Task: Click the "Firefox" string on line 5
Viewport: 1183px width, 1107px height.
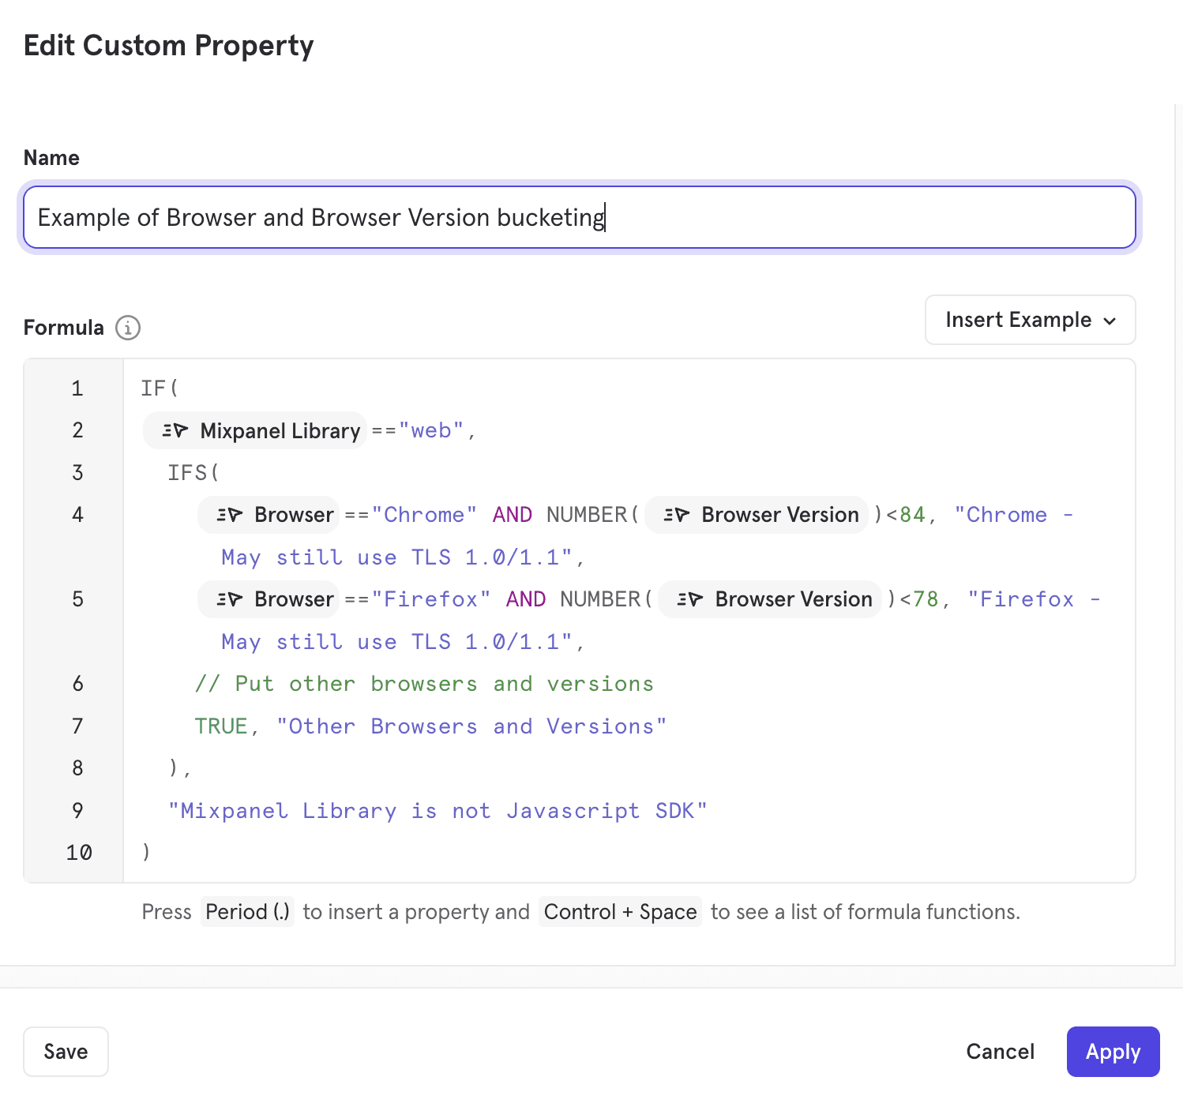Action: 431,599
